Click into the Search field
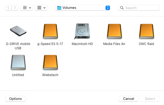 (139, 8)
